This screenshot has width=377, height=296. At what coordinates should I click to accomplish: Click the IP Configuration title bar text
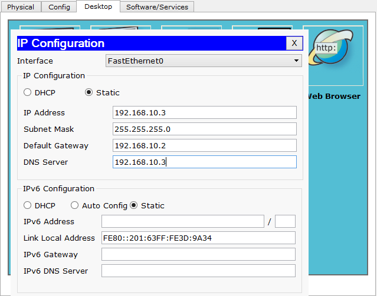(61, 44)
